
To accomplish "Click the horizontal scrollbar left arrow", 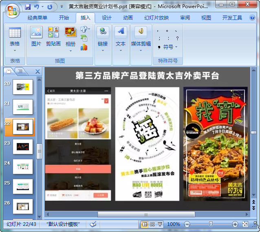I will 48,215.
